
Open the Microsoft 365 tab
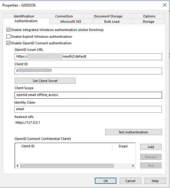tap(71, 22)
